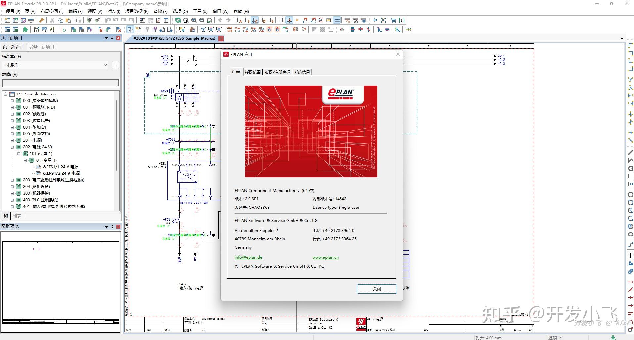This screenshot has width=634, height=340.
Task: Click the 数值 (V) input field
Action: click(60, 83)
